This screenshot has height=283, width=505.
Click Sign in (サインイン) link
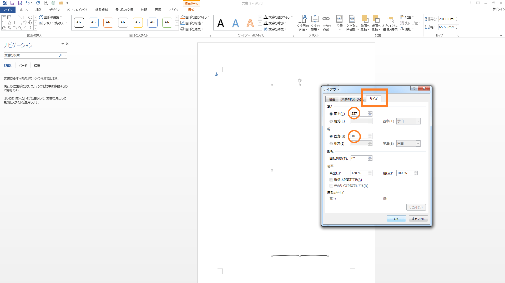coord(499,9)
